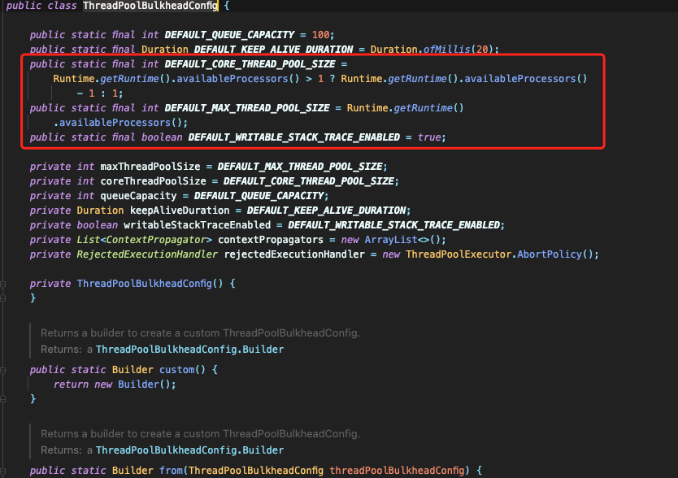Place cursor on class name ThreadPoolBulkheadConfig in declaration
This screenshot has height=478, width=678.
click(150, 6)
